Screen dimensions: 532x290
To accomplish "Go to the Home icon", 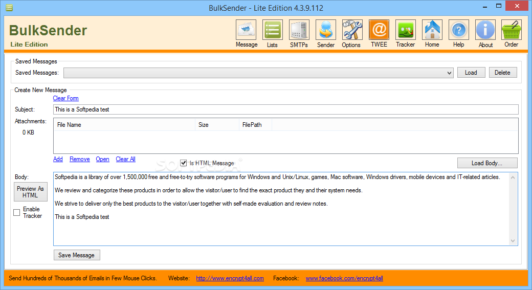I will (432, 30).
